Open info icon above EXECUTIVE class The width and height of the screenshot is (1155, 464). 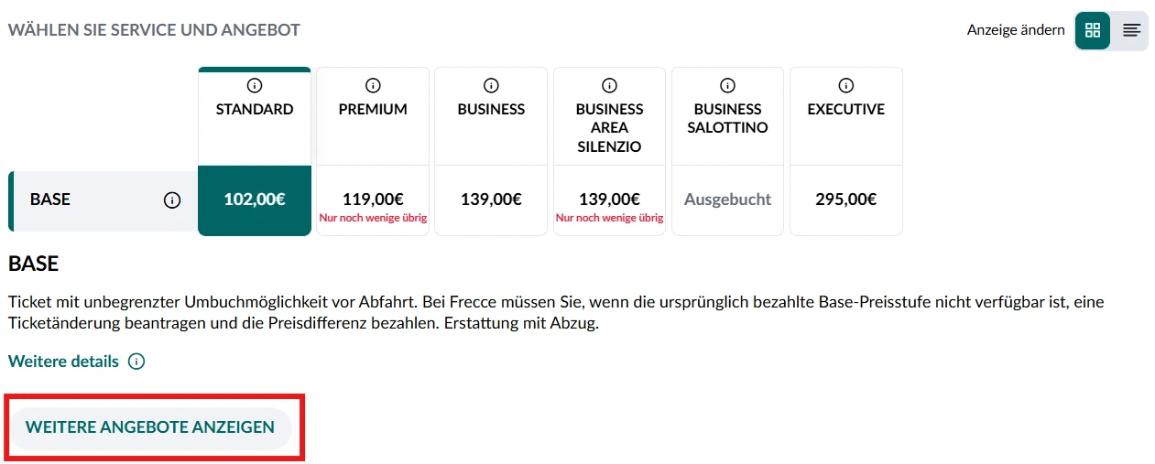(845, 85)
